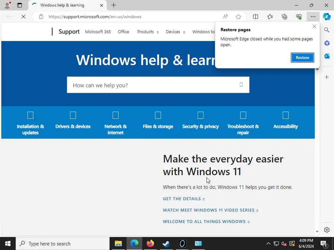Image resolution: width=334 pixels, height=250 pixels.
Task: Open sidebar settings gear icon
Action: (x=327, y=230)
